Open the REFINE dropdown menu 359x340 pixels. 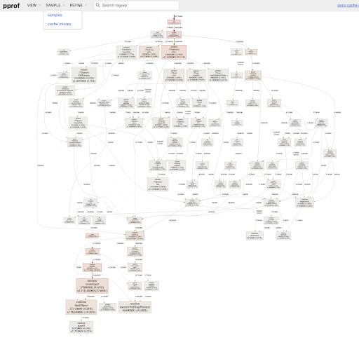79,5
